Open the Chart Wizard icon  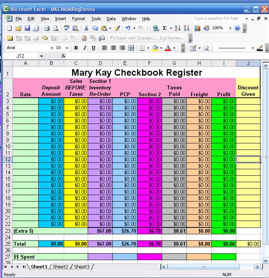click(197, 28)
